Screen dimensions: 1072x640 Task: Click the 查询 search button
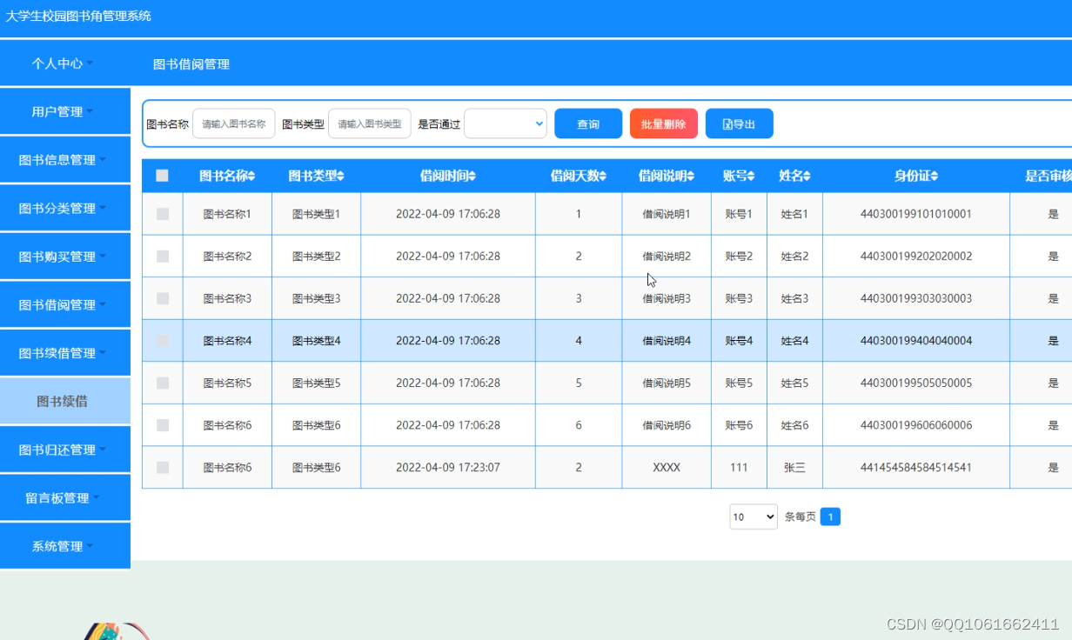587,123
